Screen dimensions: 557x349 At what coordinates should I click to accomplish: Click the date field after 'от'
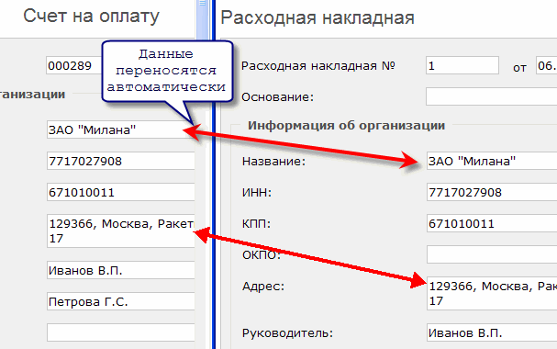tap(546, 65)
